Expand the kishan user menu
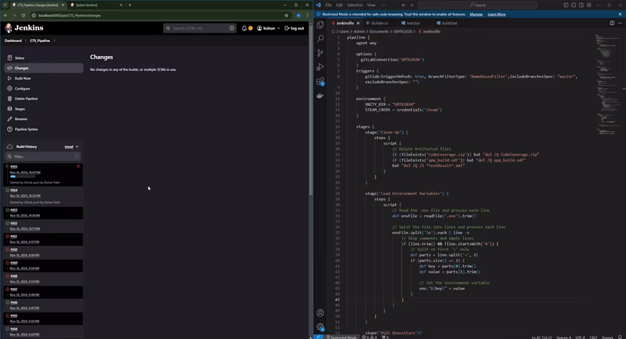 (268, 28)
